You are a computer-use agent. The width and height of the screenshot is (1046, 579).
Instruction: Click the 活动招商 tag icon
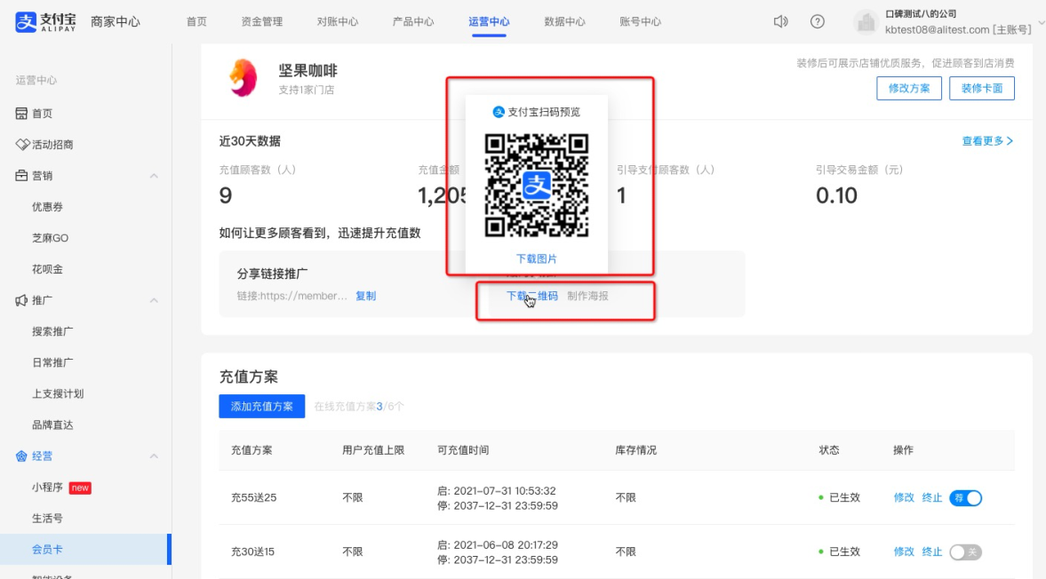[x=22, y=145]
